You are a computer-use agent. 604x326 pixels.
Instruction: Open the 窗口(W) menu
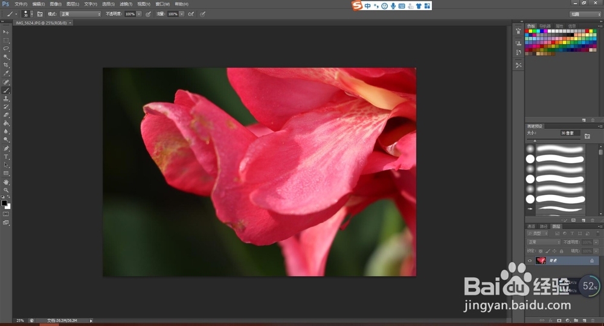click(x=162, y=4)
